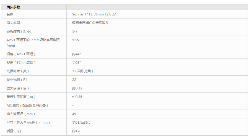
Task: Click the 5-7 lens structure value
Action: click(x=75, y=31)
